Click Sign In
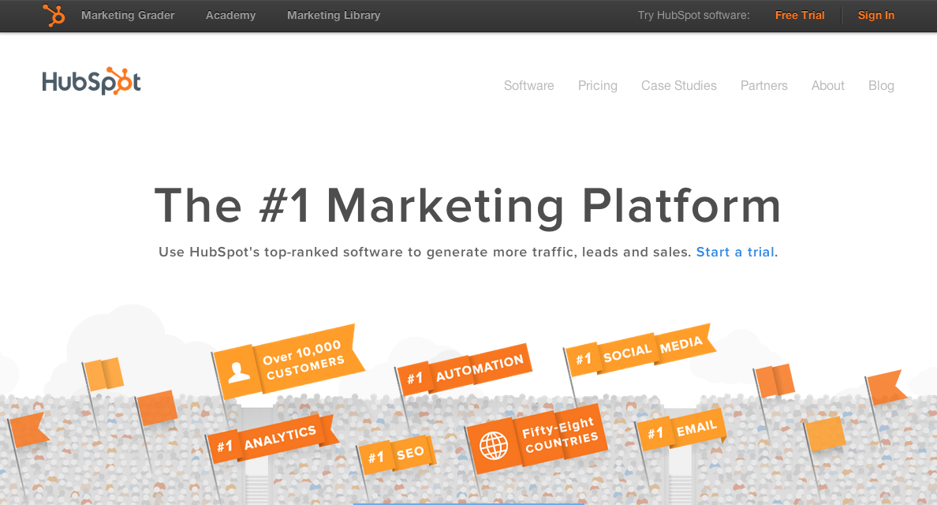This screenshot has width=937, height=505. tap(876, 16)
